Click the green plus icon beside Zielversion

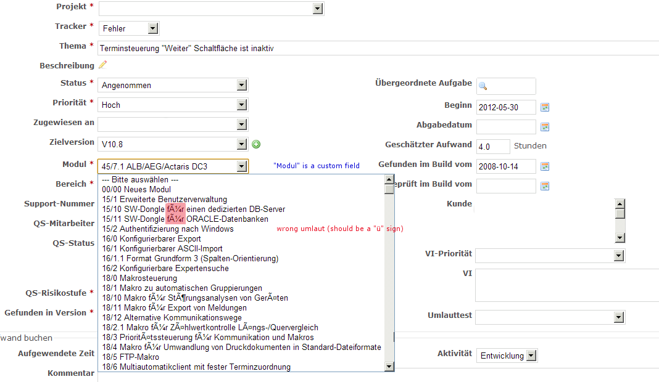click(x=256, y=144)
